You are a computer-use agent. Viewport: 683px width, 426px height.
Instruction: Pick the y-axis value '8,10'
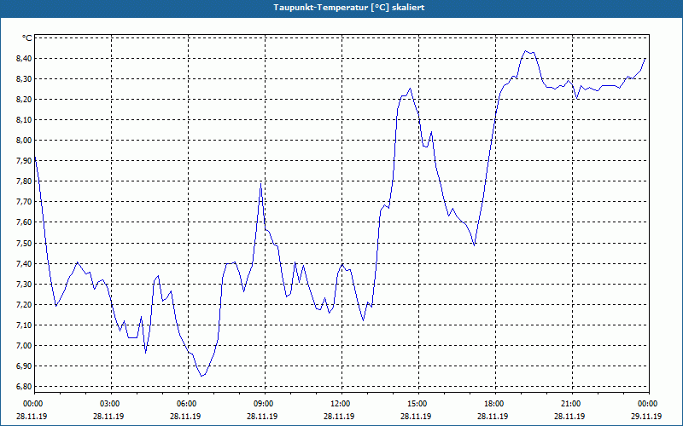(25, 119)
